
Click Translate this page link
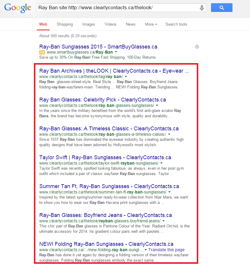tap(166, 250)
